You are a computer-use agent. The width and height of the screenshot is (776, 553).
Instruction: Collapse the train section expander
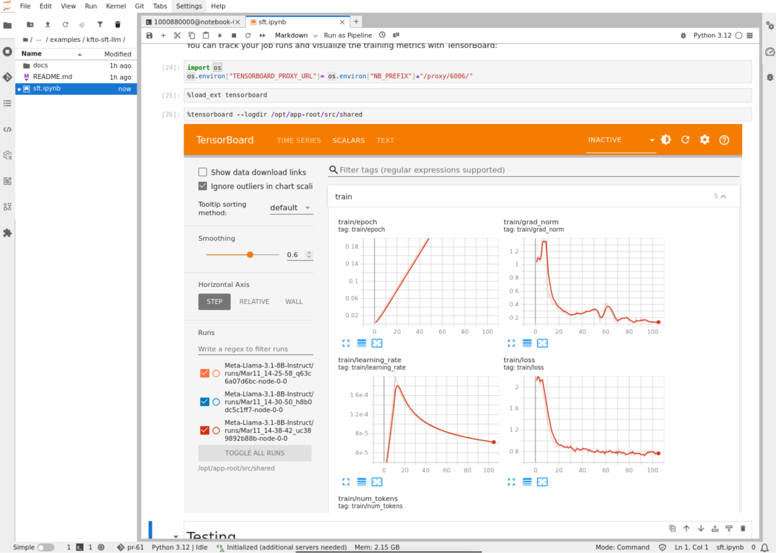tap(723, 196)
